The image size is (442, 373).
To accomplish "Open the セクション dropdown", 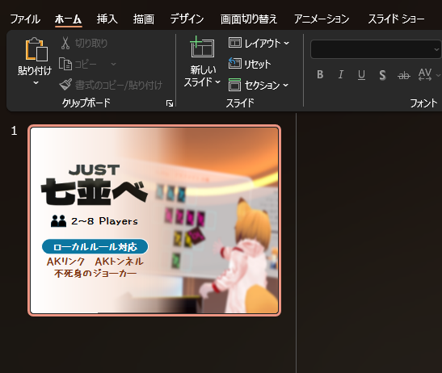I will point(259,85).
